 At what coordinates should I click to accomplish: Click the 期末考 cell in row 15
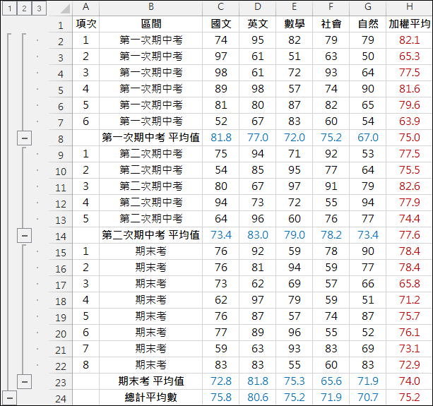pos(150,251)
